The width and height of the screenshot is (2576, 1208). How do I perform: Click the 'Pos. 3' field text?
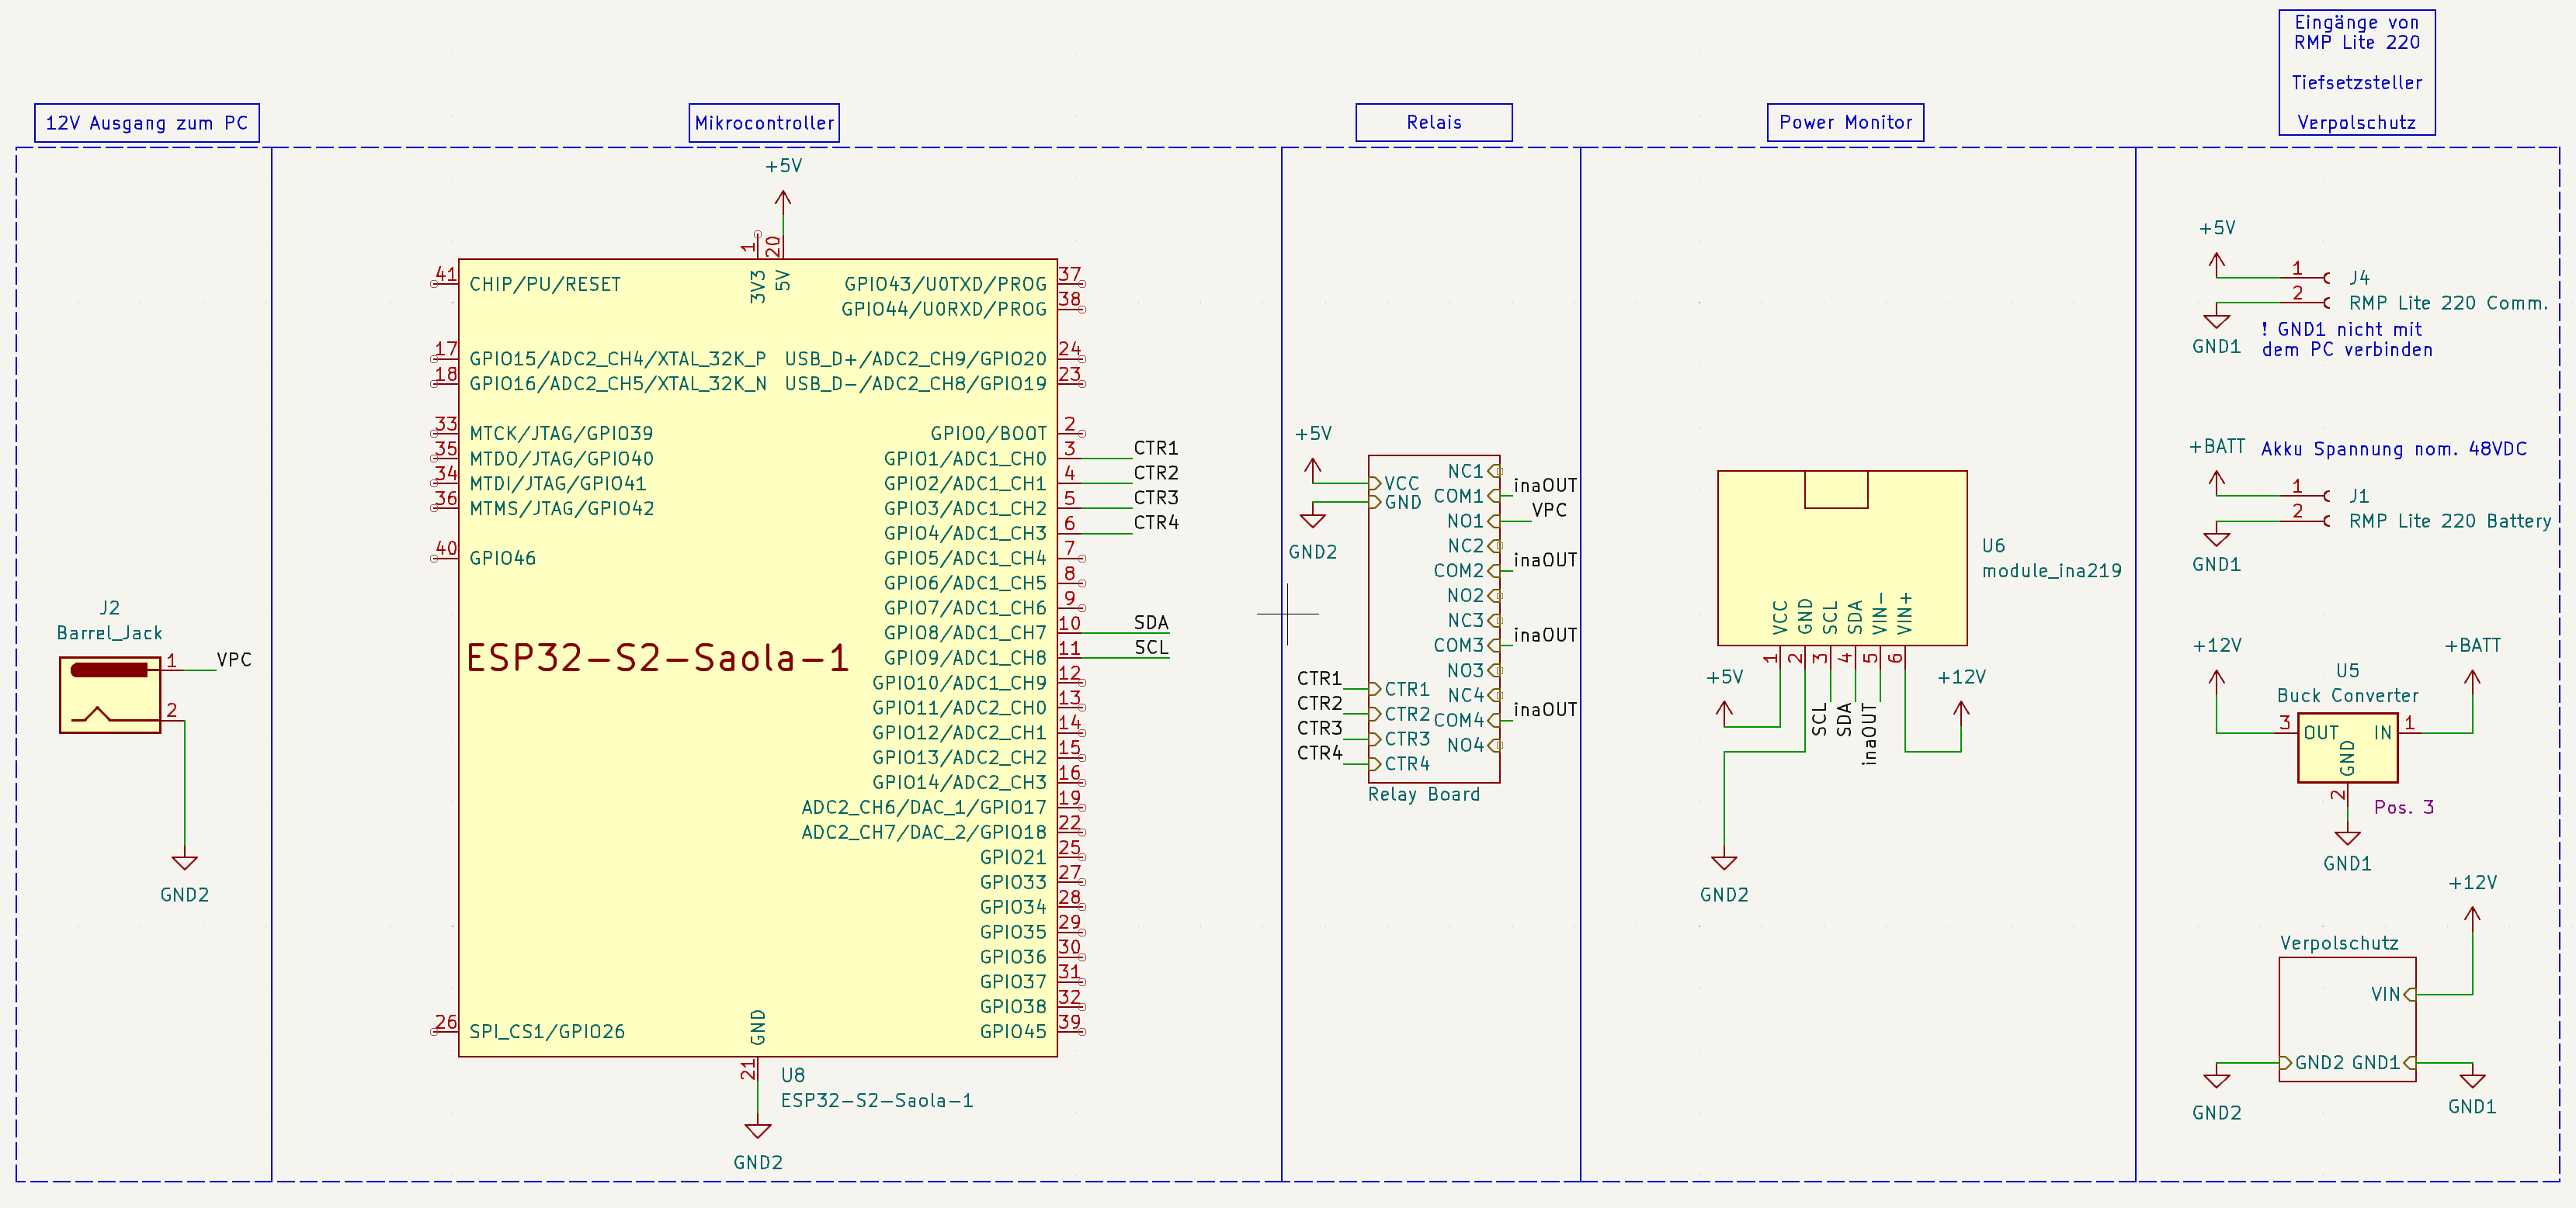(2404, 808)
